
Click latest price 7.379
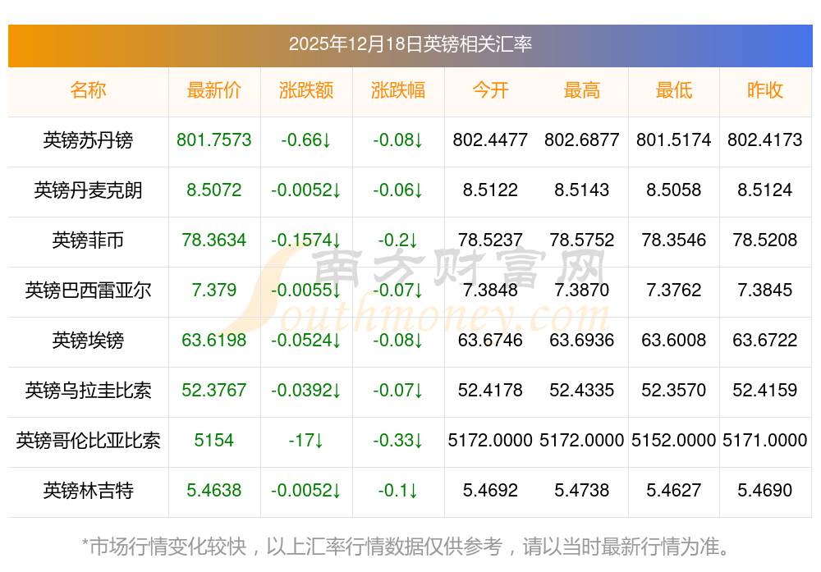coord(213,290)
